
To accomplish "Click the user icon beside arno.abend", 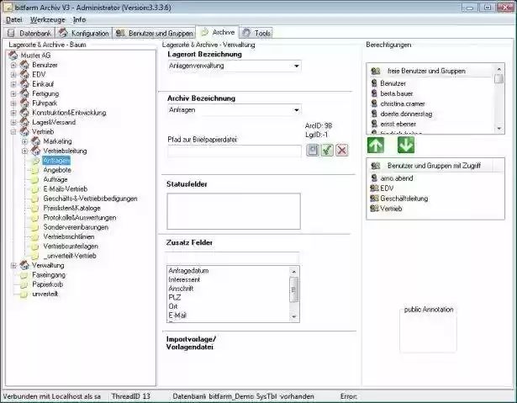I will click(x=374, y=178).
